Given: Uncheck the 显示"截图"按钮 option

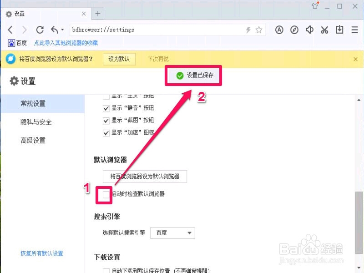Looking at the screenshot, I should coord(106,121).
